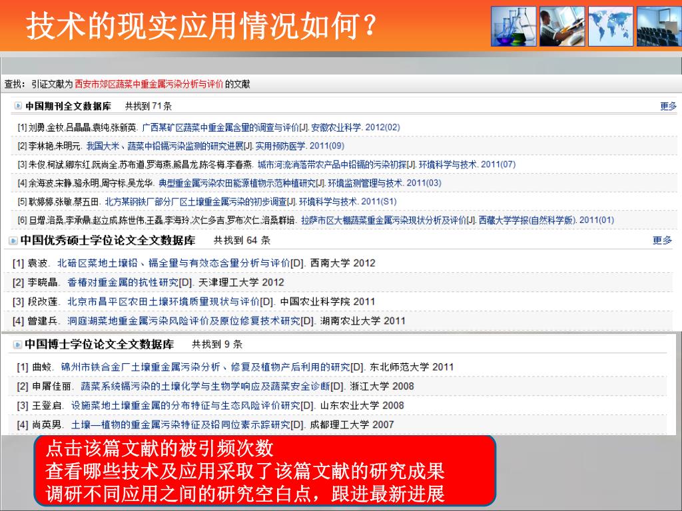Click institution text 湖南农业大学 2011
682x511 pixels.
tap(363, 321)
